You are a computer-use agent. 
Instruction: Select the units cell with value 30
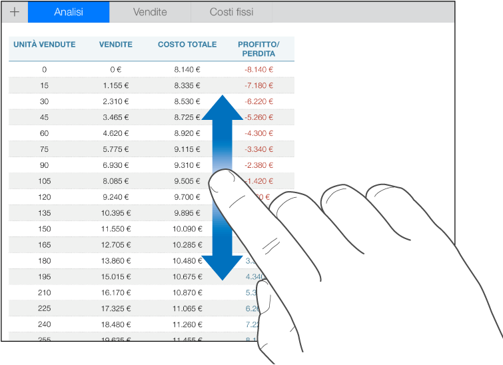[44, 102]
